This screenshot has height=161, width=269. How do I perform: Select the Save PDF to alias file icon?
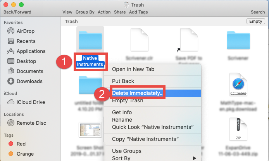click(x=189, y=40)
